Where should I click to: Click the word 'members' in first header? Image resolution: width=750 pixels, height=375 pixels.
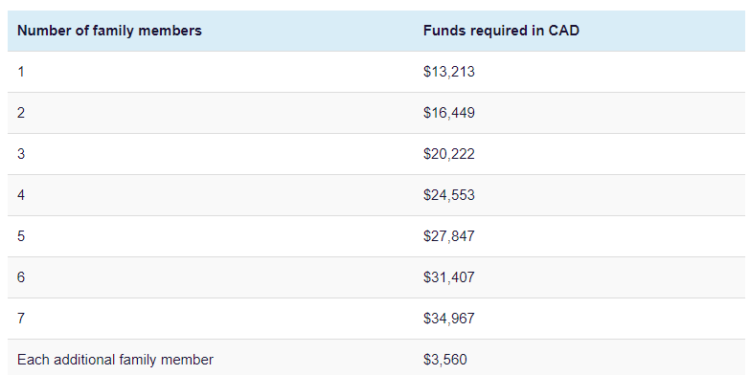click(x=170, y=31)
